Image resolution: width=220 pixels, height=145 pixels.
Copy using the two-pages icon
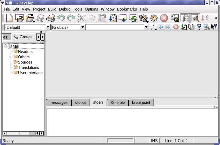pyautogui.click(x=92, y=18)
